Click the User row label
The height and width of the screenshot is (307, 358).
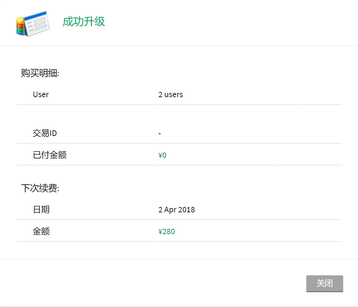(x=41, y=94)
